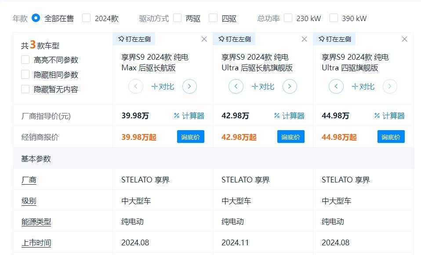Image resolution: width=421 pixels, height=255 pixels.
Task: Open 计算器 for the 44.98万 model
Action: coord(389,116)
